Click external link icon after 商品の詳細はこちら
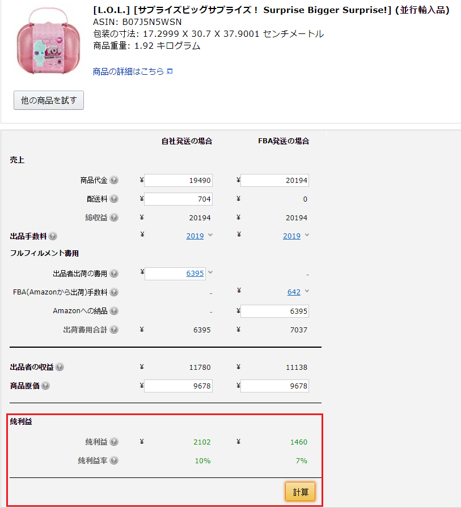 [x=170, y=71]
